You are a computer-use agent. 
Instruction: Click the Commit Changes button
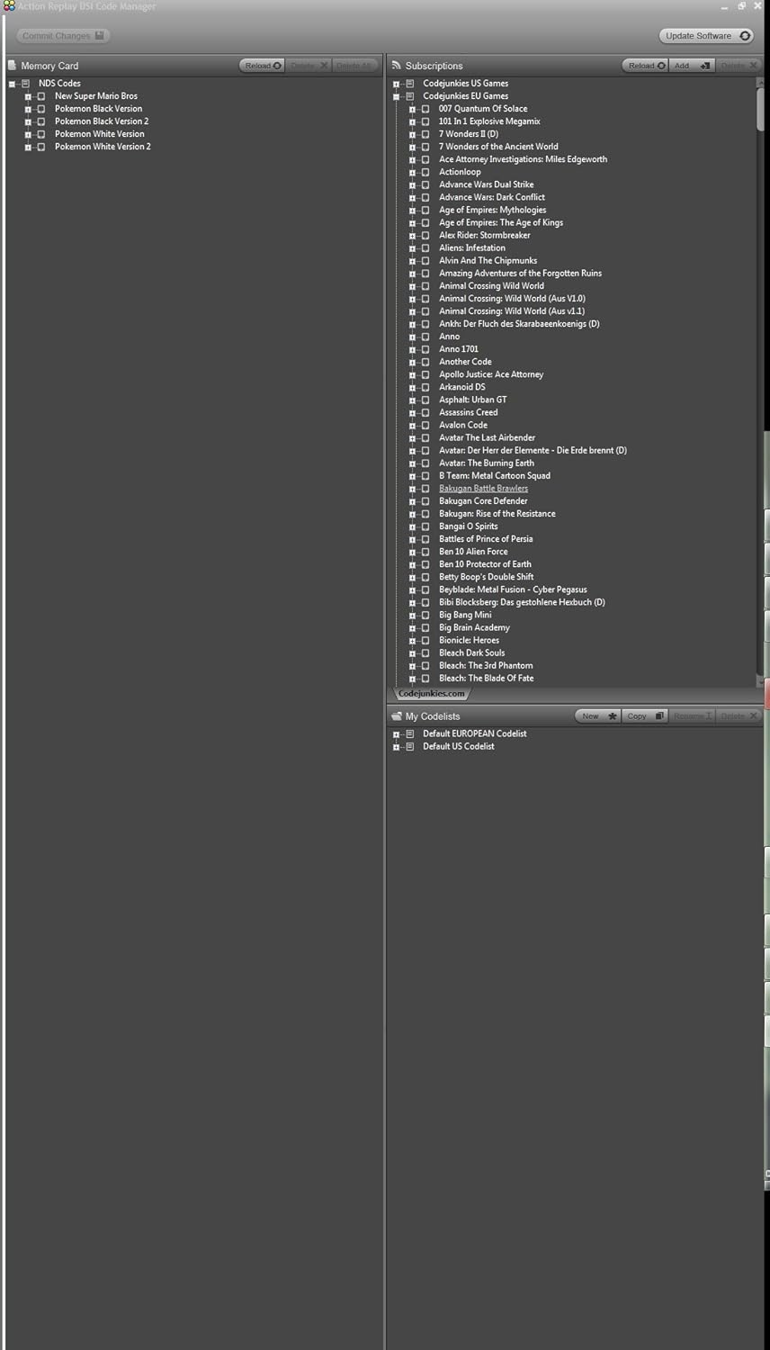click(x=63, y=36)
